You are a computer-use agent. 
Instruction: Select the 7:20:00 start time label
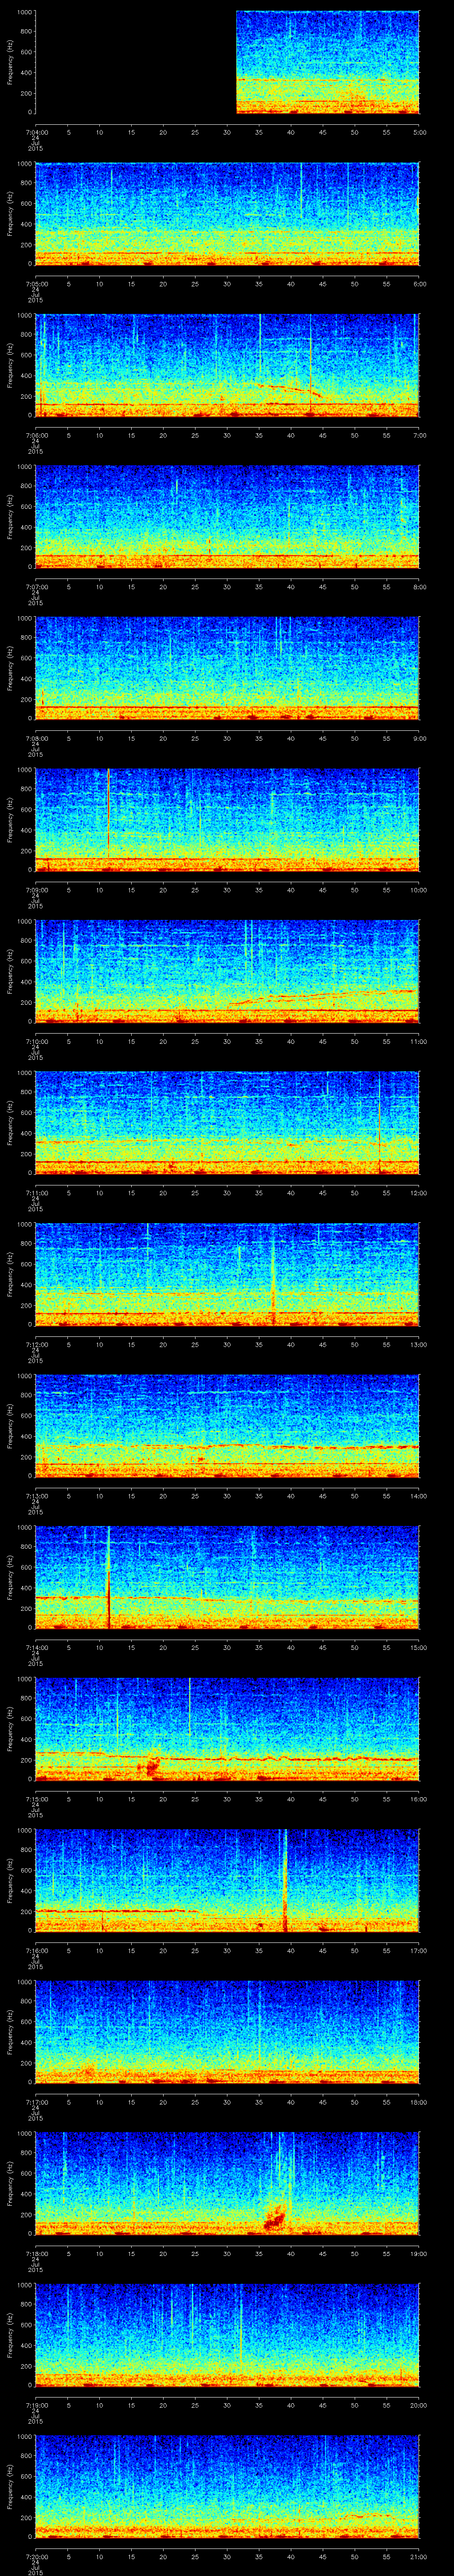tap(36, 2556)
